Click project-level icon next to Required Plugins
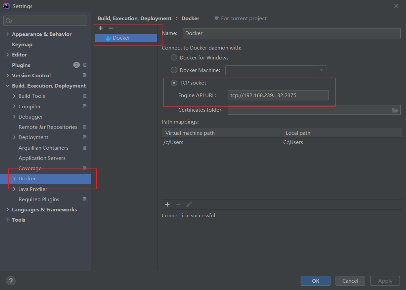This screenshot has height=290, width=406. (84, 199)
